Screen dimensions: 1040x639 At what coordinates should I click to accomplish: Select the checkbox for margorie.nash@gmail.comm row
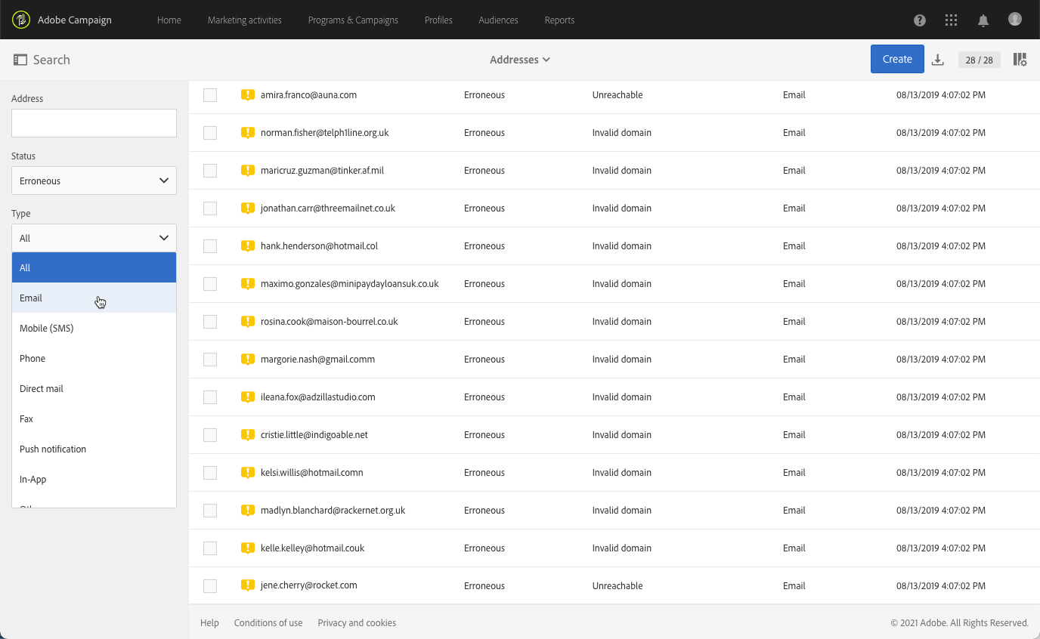point(210,360)
